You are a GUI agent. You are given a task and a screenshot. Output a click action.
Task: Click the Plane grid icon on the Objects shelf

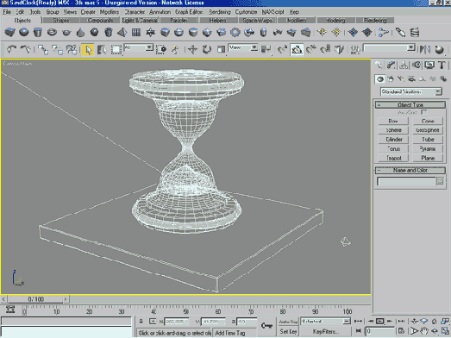pyautogui.click(x=136, y=32)
